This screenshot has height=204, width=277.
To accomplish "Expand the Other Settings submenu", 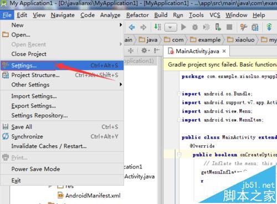I will tap(62, 85).
